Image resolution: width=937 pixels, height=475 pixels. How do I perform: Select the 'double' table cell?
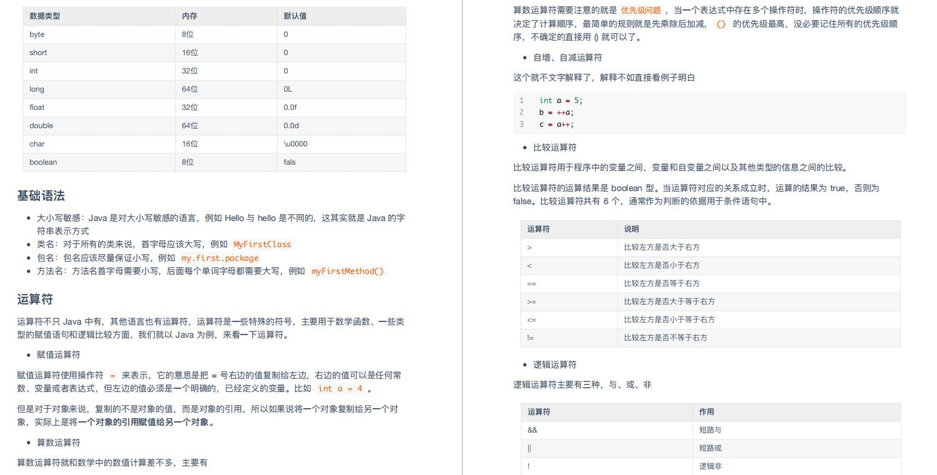click(99, 125)
